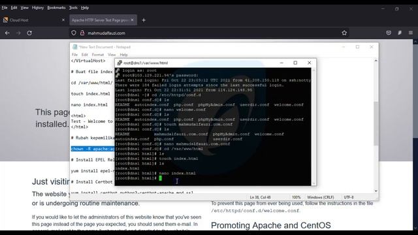
Task: Open Firefox View menu
Action: [25, 8]
